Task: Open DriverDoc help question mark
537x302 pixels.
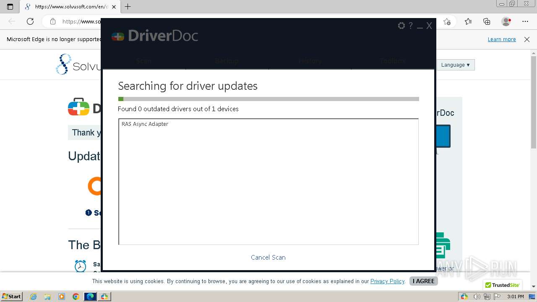Action: [x=411, y=26]
